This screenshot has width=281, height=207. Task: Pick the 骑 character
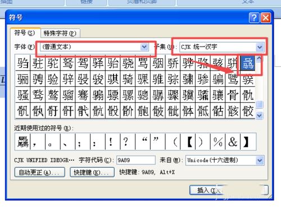pos(128,79)
